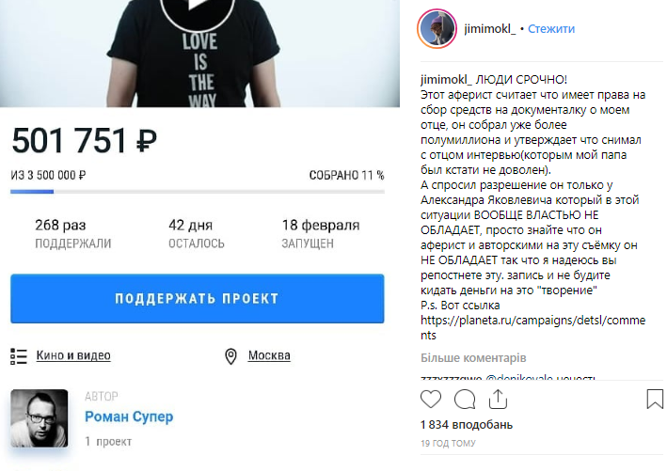Like the post with the heart icon
The height and width of the screenshot is (471, 667).
[431, 400]
